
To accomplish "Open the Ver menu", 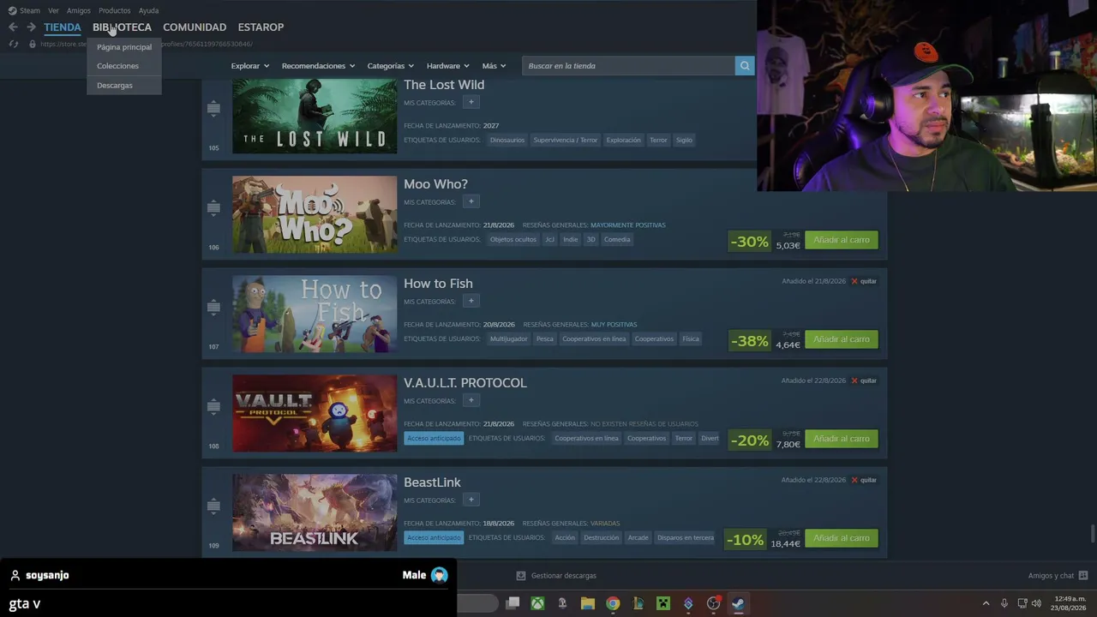I will point(53,10).
